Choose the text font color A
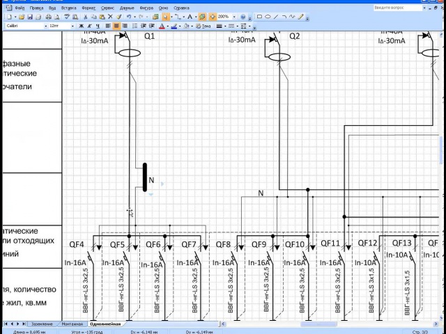Screen dimensions: 446x334 click(x=162, y=26)
